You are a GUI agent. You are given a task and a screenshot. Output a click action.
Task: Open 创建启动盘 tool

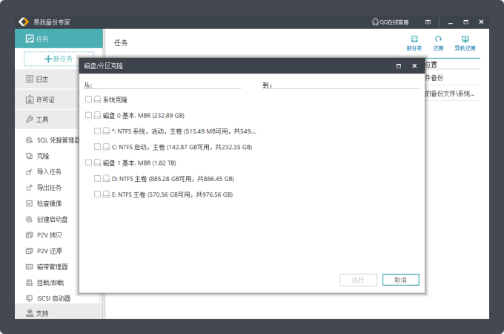coord(52,219)
